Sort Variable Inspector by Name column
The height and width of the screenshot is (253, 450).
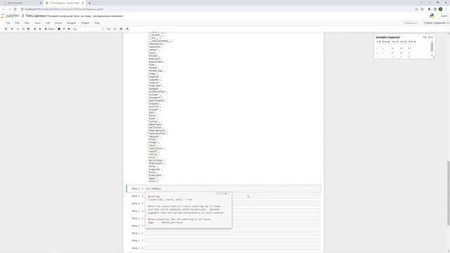385,42
